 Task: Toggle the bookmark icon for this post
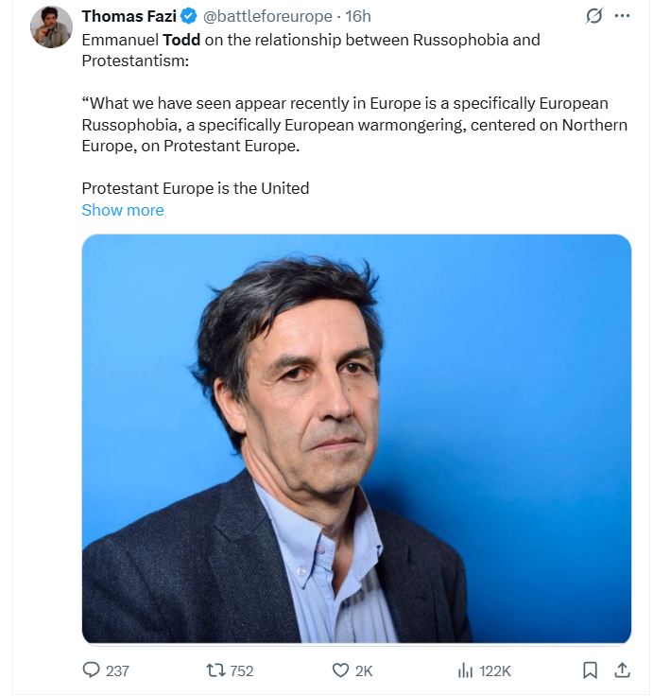[590, 670]
